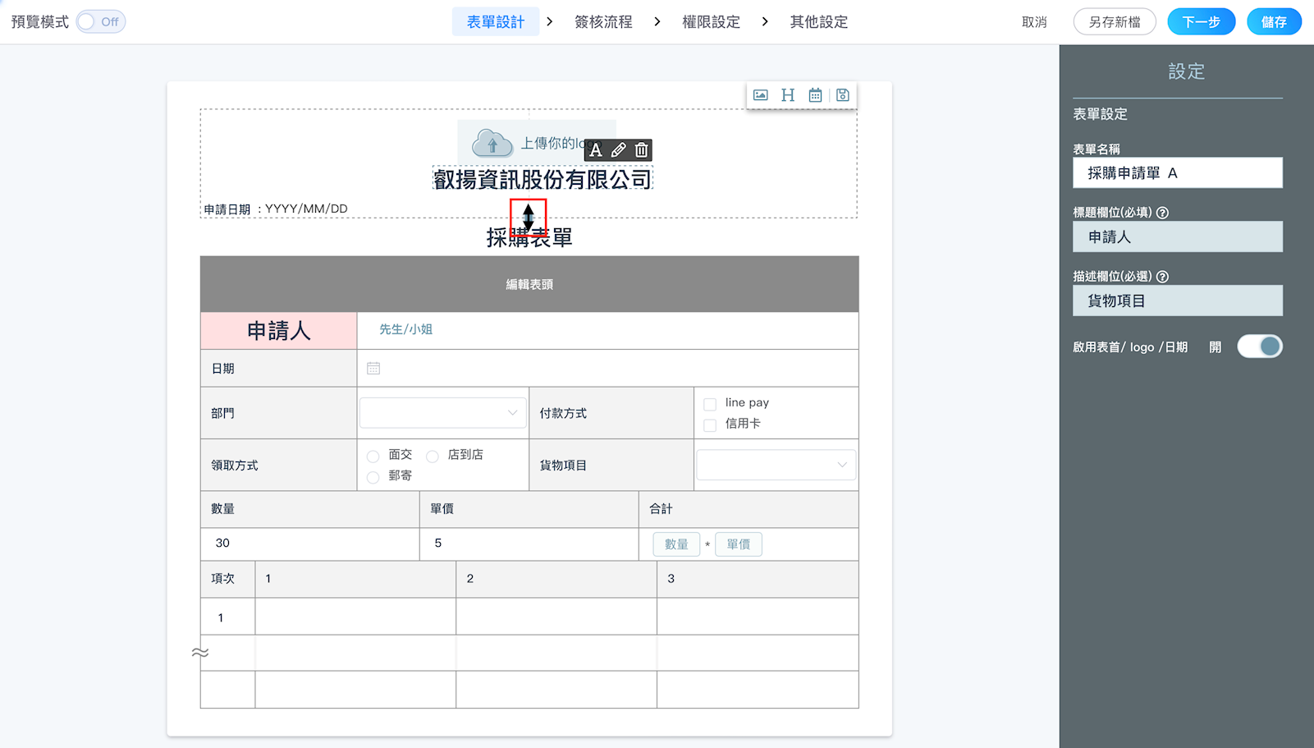Toggle the 預覽模式 switch
This screenshot has height=748, width=1314.
[x=100, y=22]
